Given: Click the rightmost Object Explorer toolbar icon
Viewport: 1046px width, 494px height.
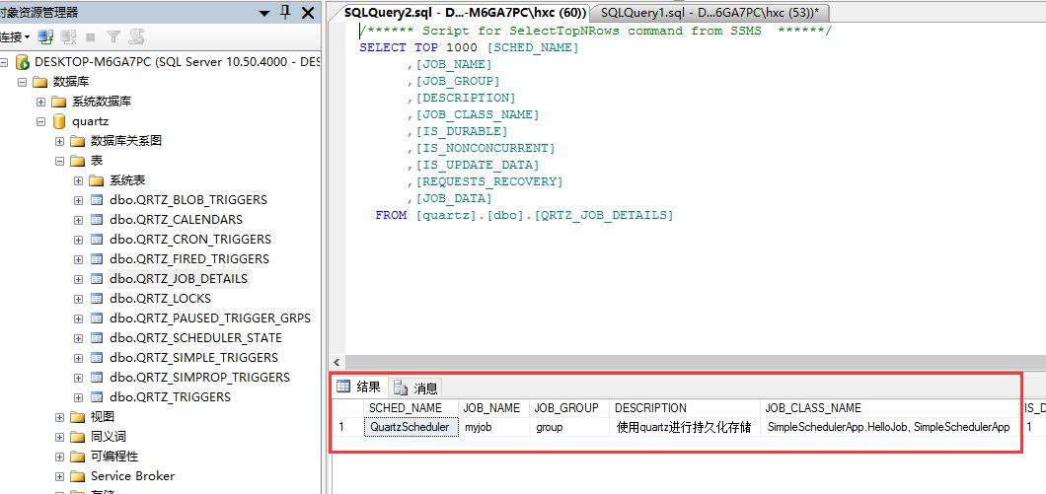Looking at the screenshot, I should (x=137, y=36).
